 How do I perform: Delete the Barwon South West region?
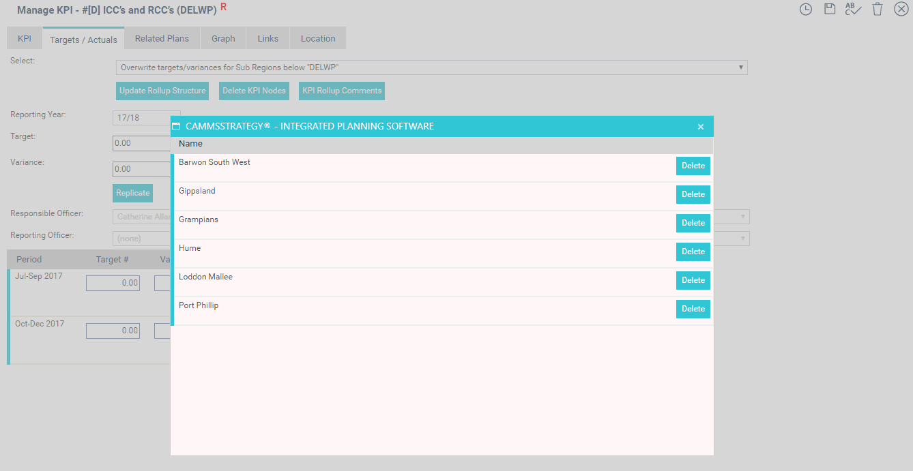[x=693, y=166]
